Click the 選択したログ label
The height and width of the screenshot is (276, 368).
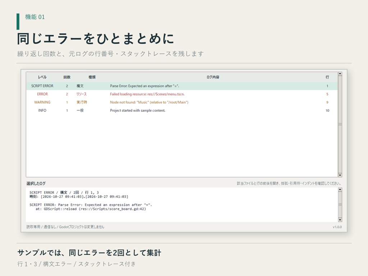[x=36, y=183]
